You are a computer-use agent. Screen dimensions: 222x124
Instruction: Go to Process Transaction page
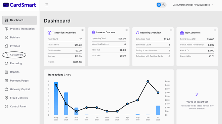click(20, 29)
